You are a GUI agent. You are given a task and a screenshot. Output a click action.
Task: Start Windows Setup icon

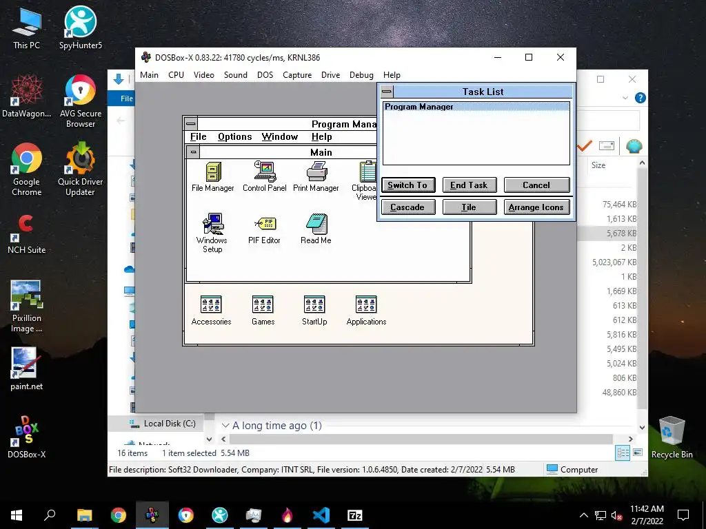[212, 233]
